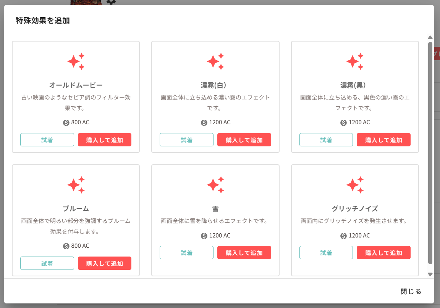Try on the オールドムービー effect with 試着
Screen dimensions: 440x308
tap(47, 140)
